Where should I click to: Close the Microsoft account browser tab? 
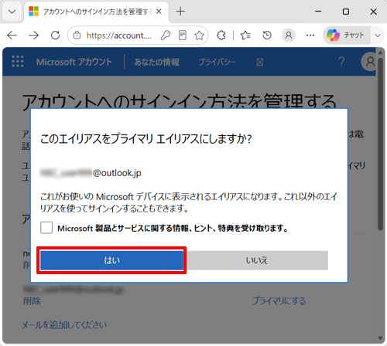(x=159, y=12)
